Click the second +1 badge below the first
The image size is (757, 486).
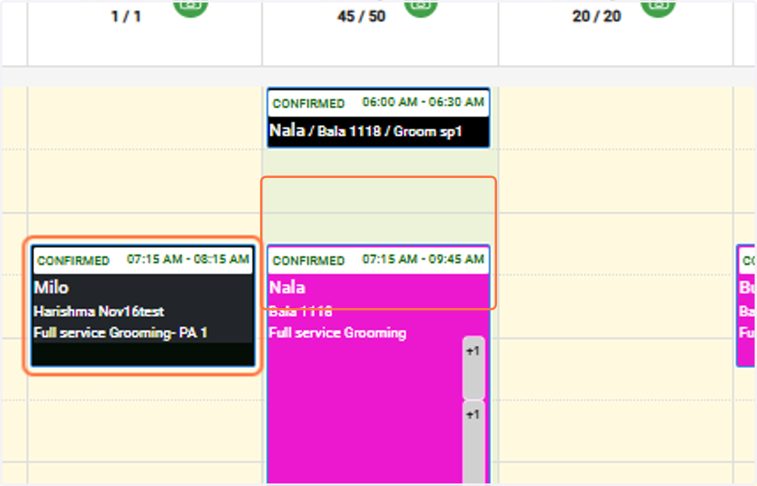(473, 442)
